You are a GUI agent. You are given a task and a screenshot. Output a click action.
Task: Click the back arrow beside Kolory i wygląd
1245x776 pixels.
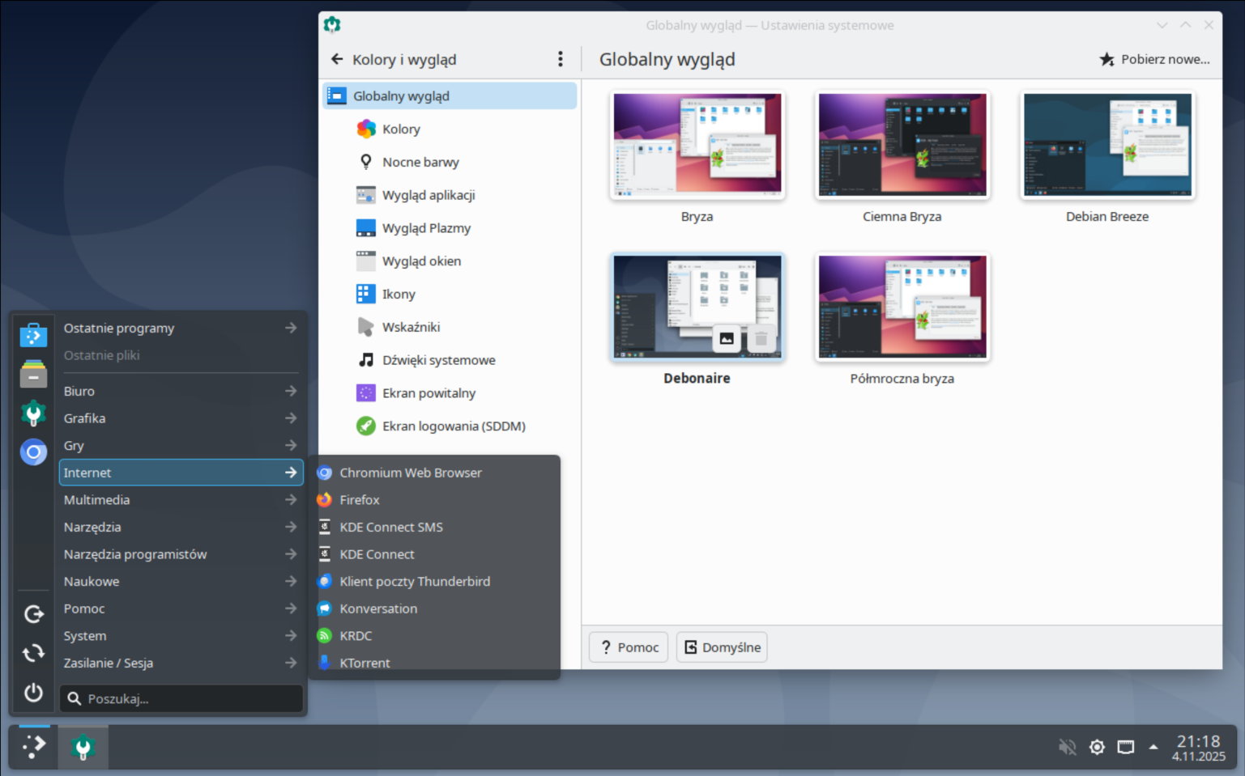pyautogui.click(x=337, y=59)
